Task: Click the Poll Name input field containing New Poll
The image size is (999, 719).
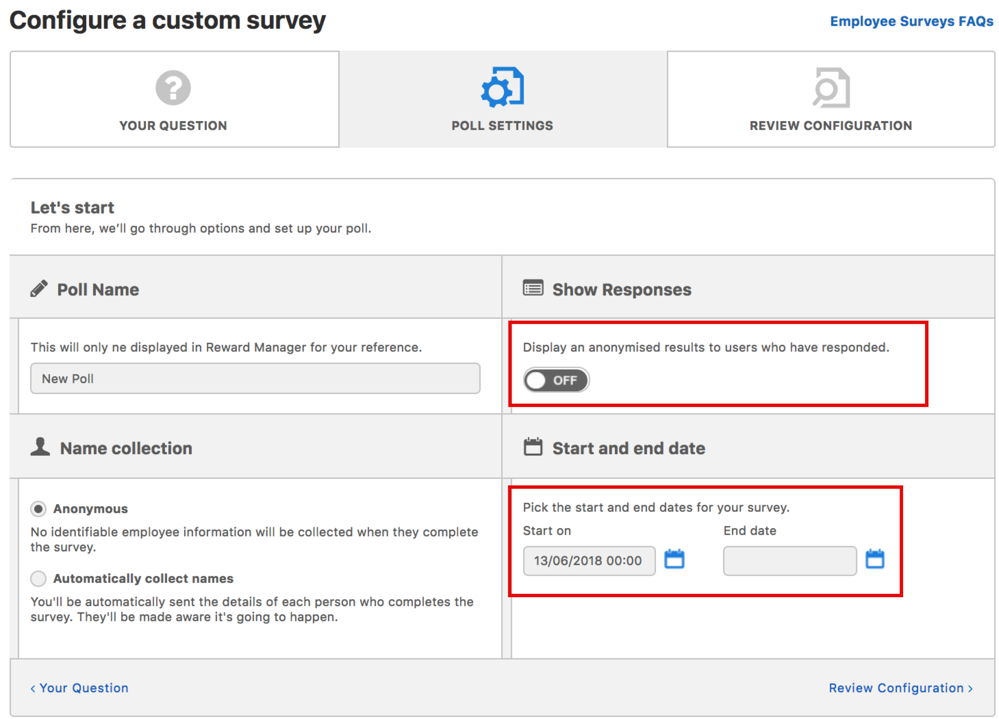Action: [255, 378]
